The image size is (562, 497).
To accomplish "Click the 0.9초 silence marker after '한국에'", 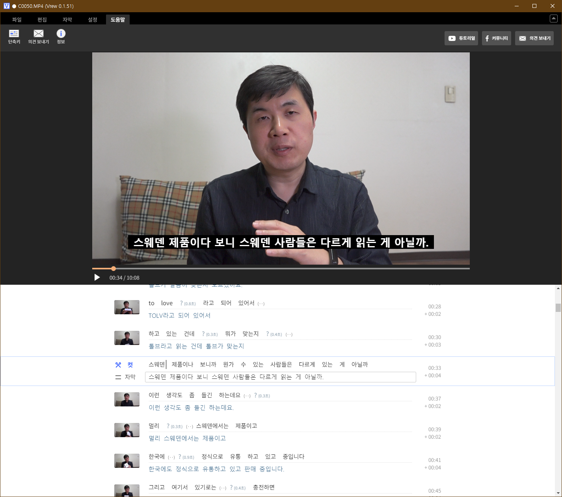I will (x=186, y=457).
